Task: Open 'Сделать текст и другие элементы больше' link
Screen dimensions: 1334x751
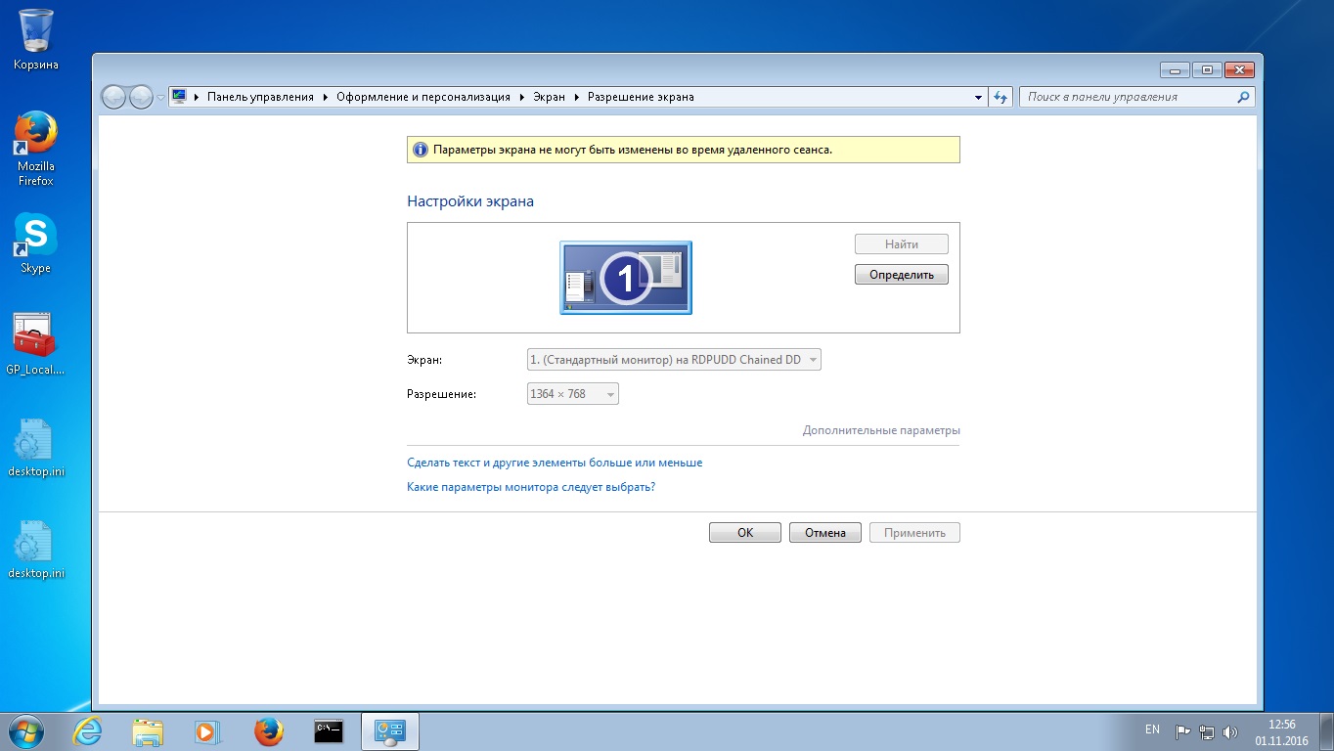Action: (x=554, y=463)
